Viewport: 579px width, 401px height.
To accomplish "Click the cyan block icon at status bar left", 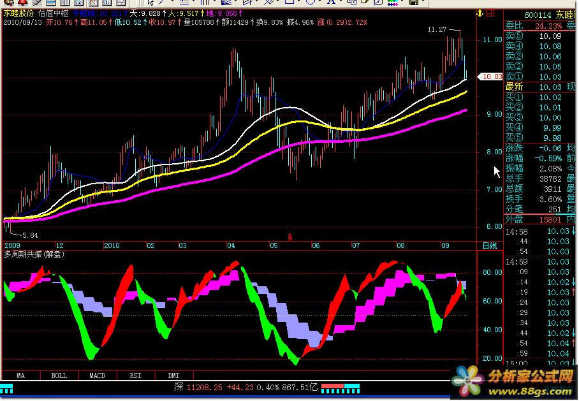I will (x=6, y=388).
